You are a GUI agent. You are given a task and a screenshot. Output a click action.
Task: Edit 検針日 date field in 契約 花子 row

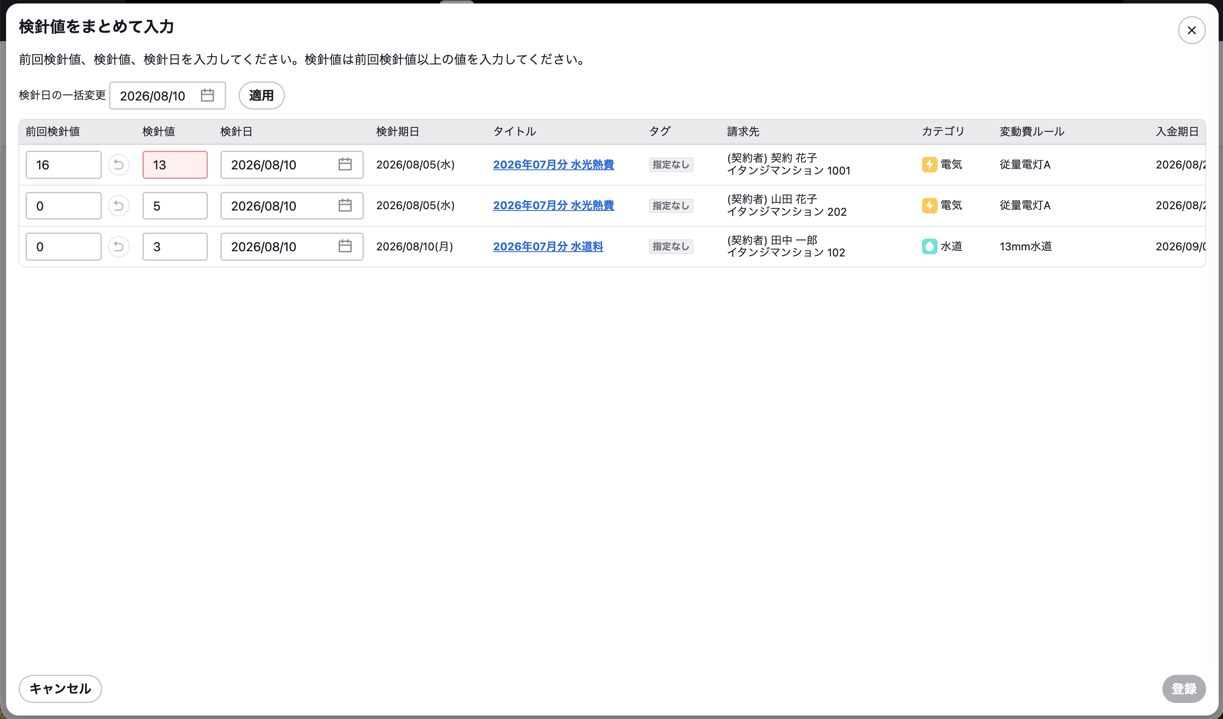[292, 165]
